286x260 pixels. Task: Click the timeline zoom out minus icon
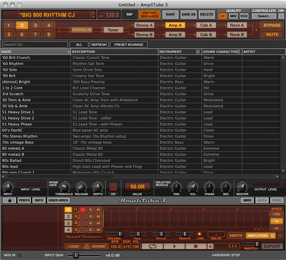pyautogui.click(x=267, y=229)
